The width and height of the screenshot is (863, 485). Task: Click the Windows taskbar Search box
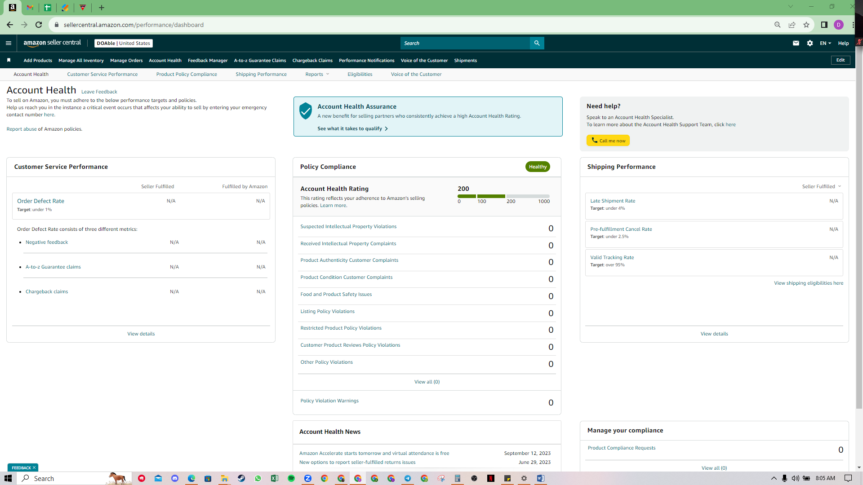pos(74,478)
